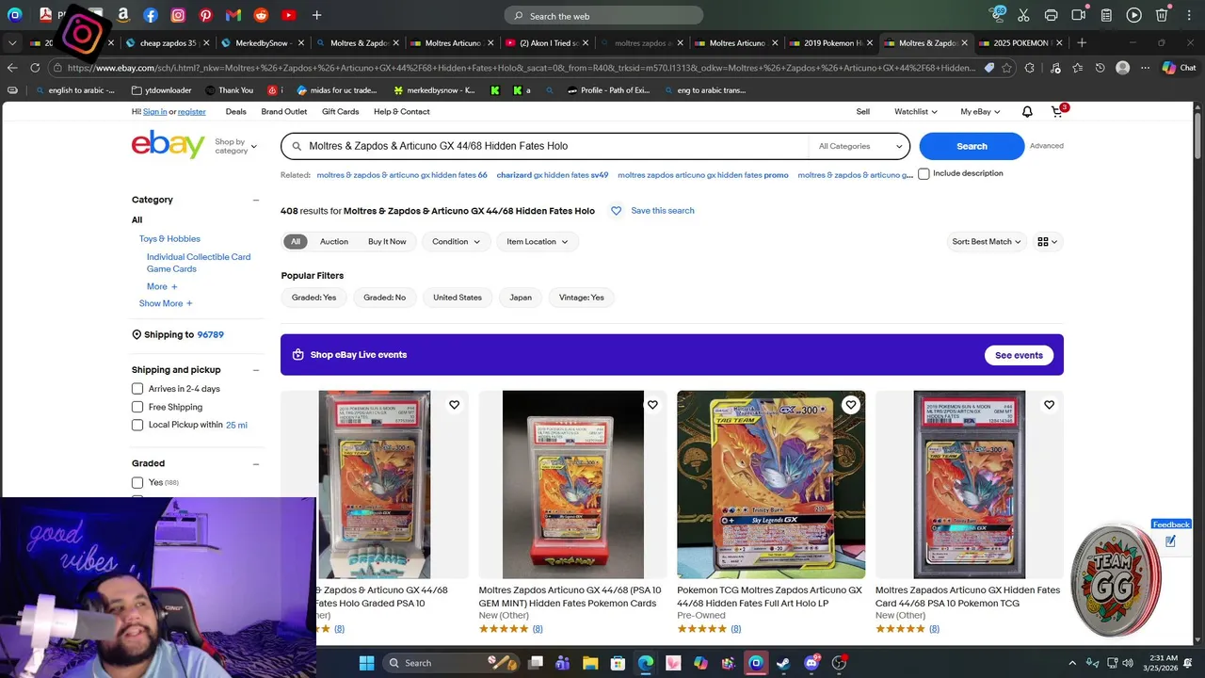This screenshot has width=1205, height=678.
Task: Check the Graded Yes checkbox
Action: (137, 482)
